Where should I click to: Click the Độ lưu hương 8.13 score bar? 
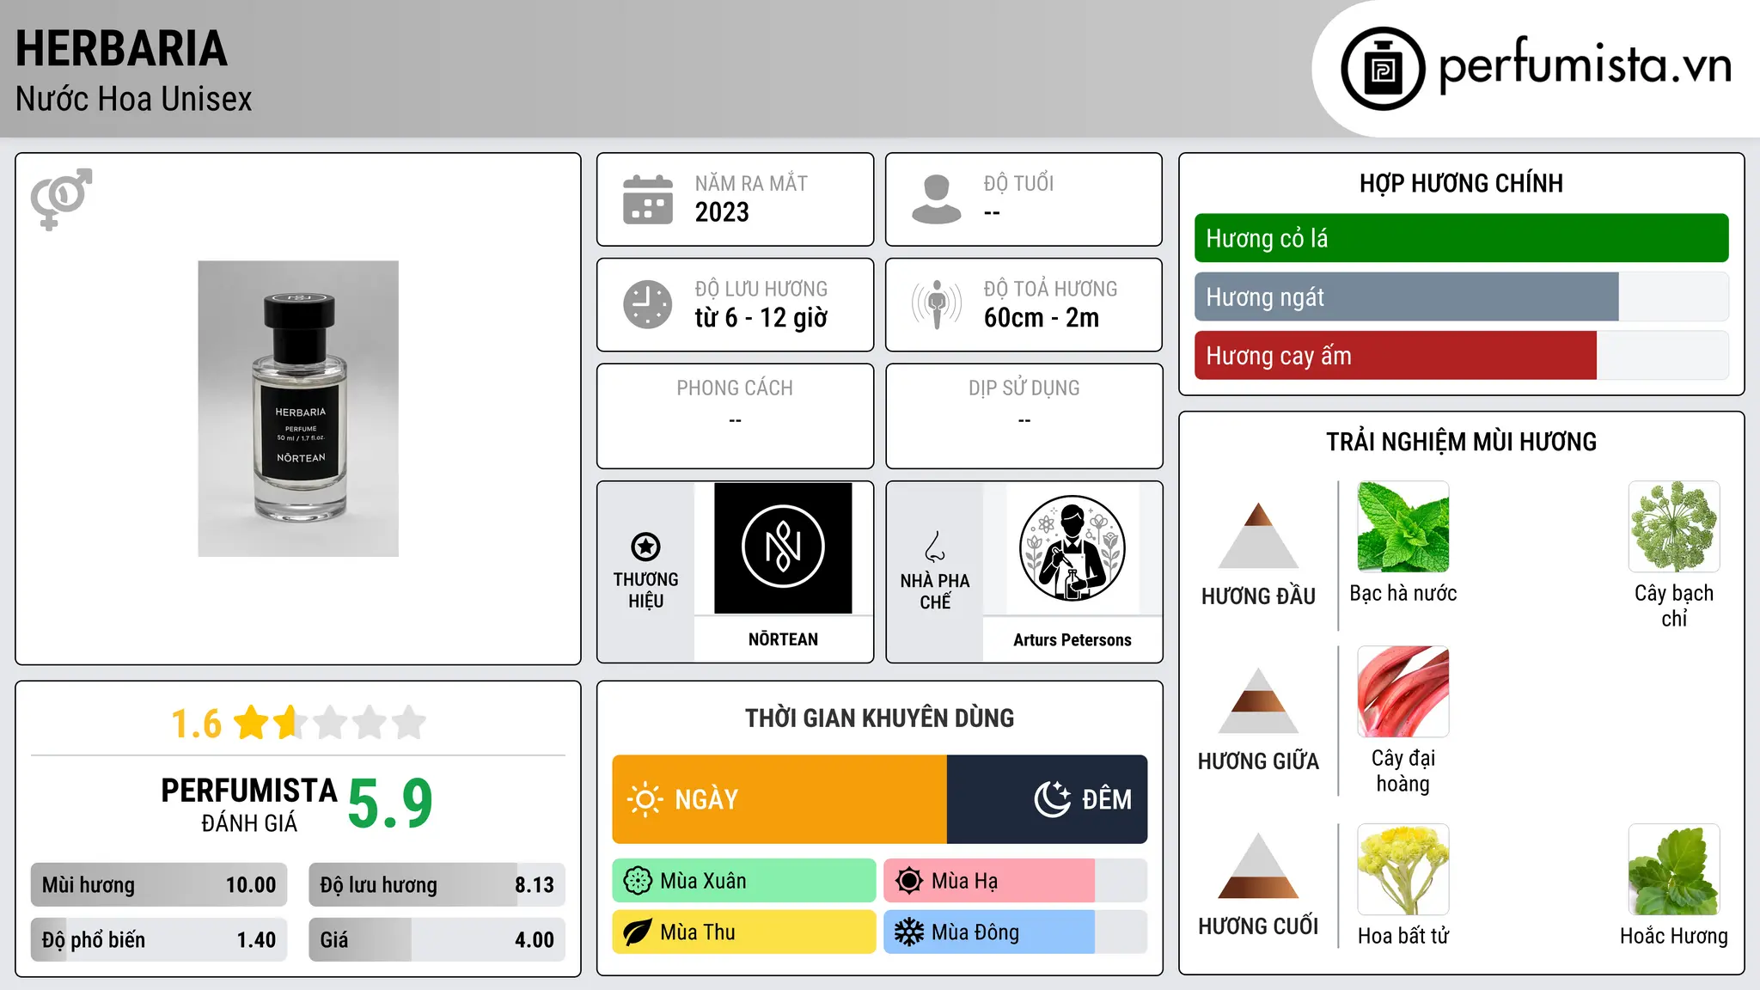point(437,885)
